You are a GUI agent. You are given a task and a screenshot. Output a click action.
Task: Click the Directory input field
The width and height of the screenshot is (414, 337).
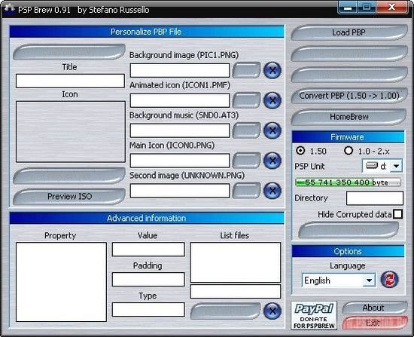click(375, 198)
